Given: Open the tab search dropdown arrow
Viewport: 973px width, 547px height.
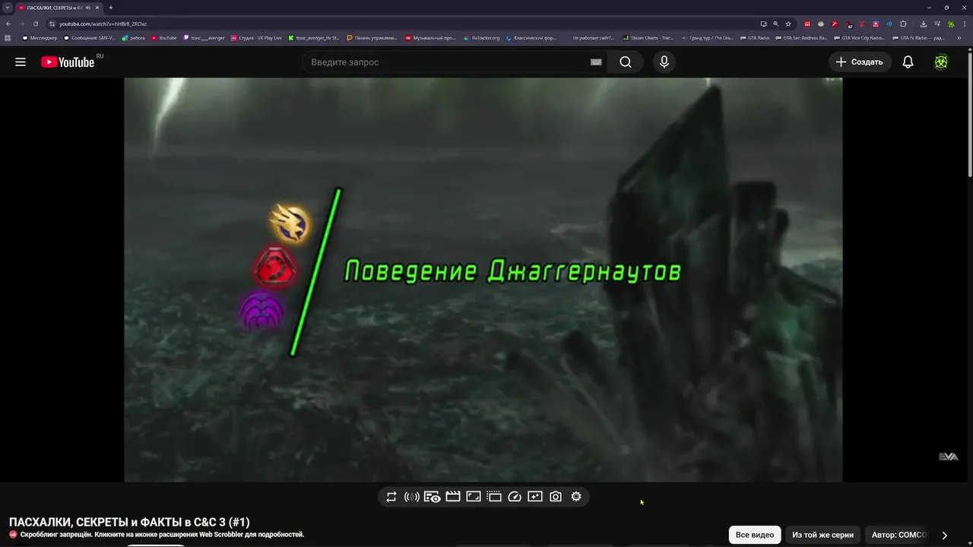Looking at the screenshot, I should coord(8,8).
